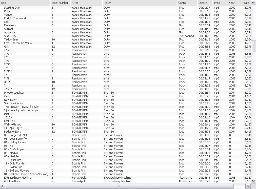Select the track '5 more minutes'
Viewport: 256px width, 189px height.
(x=13, y=103)
